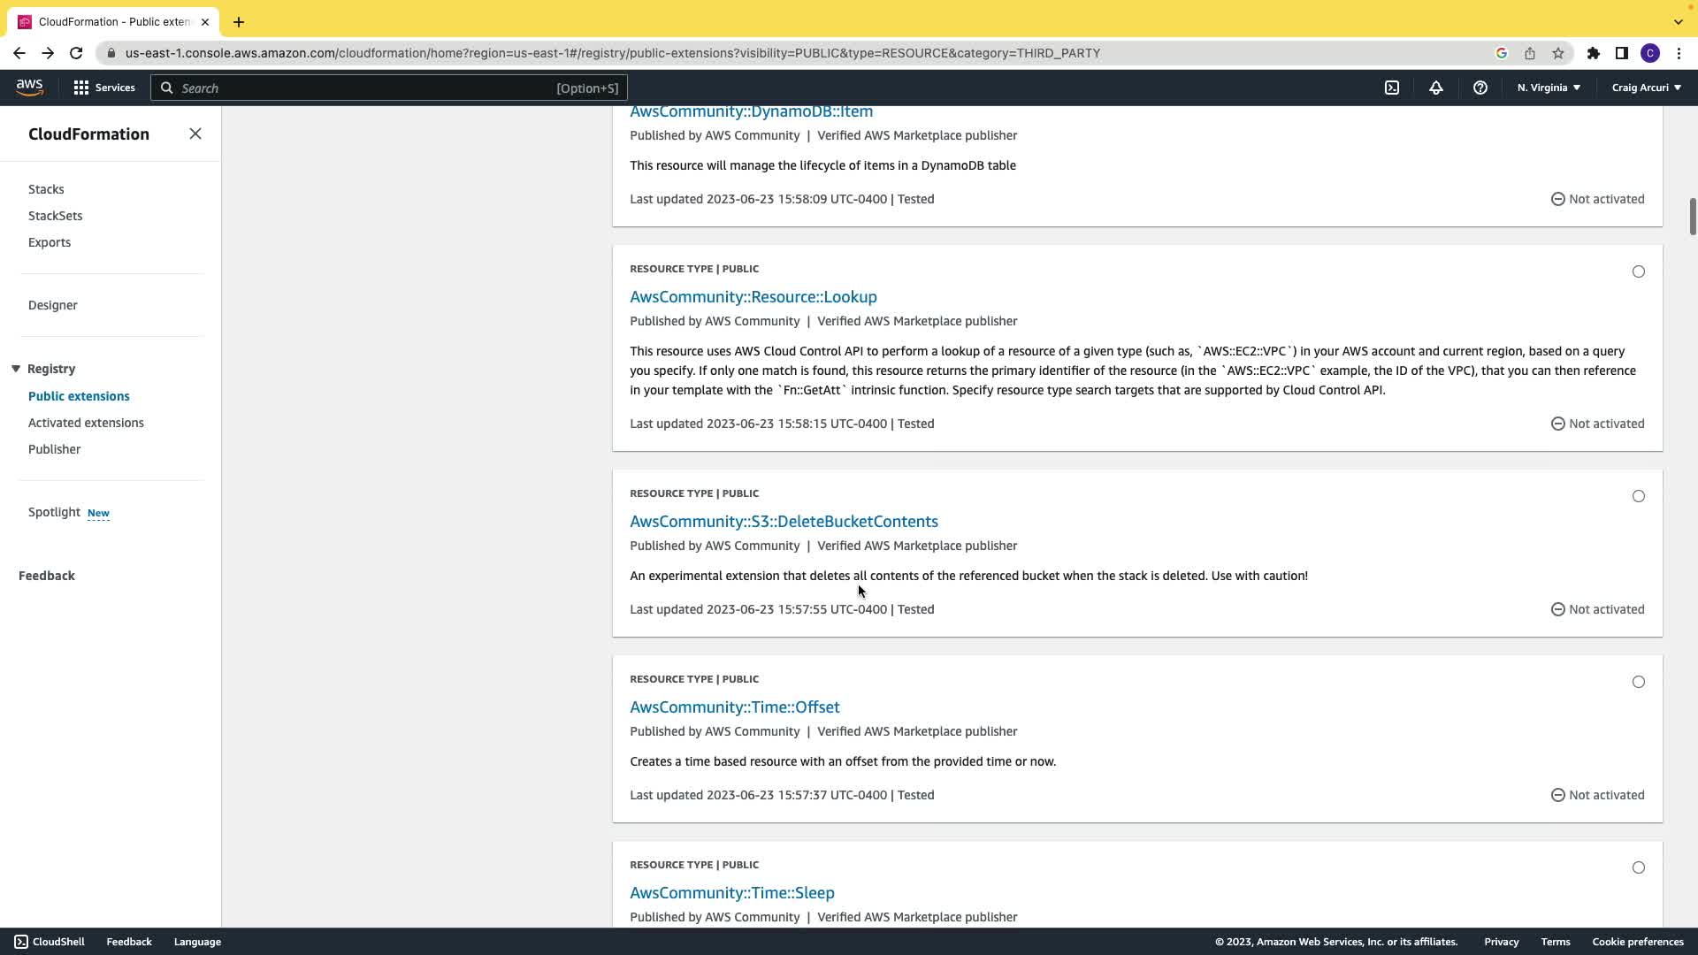Open the Services grid menu icon

click(81, 88)
